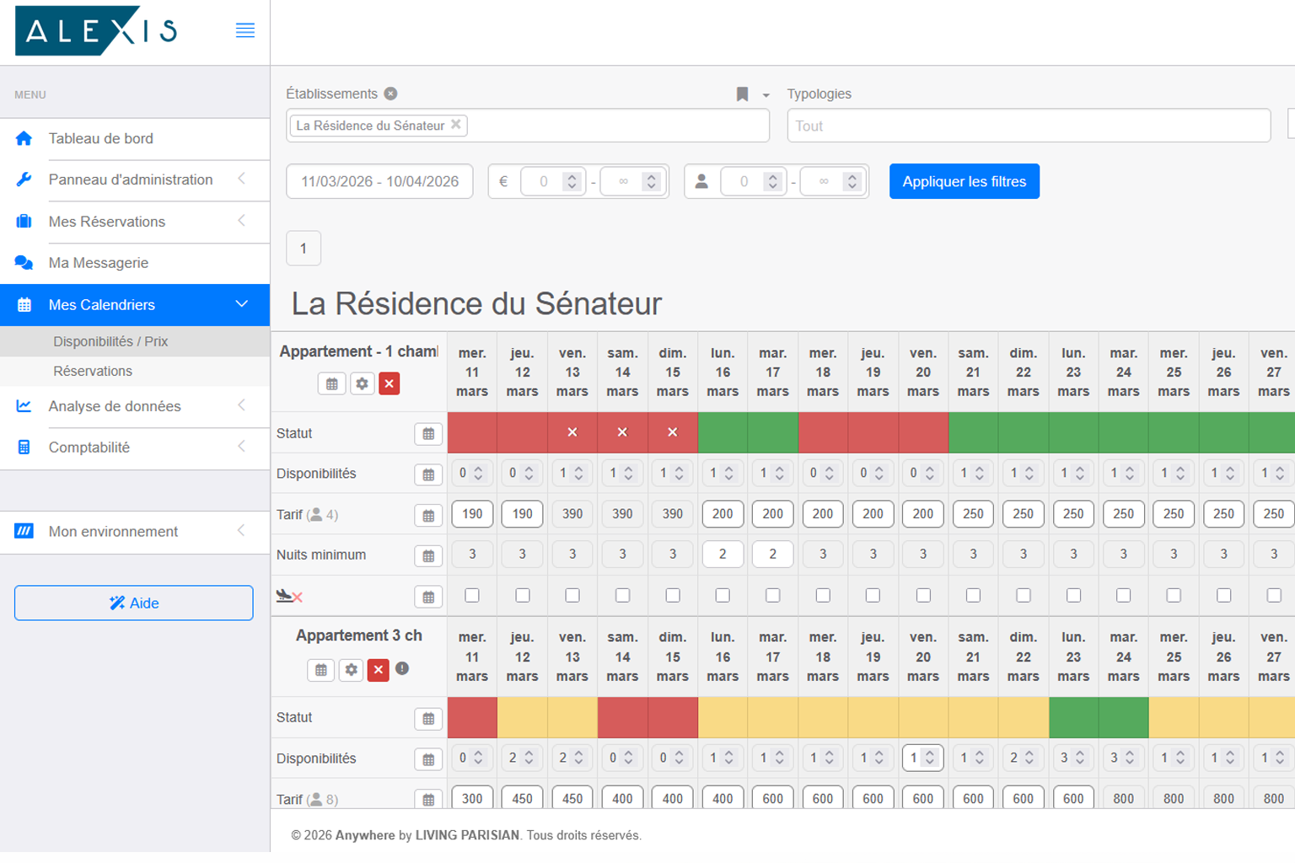The width and height of the screenshot is (1295, 863).
Task: Expand the Analyse de données section
Action: [116, 406]
